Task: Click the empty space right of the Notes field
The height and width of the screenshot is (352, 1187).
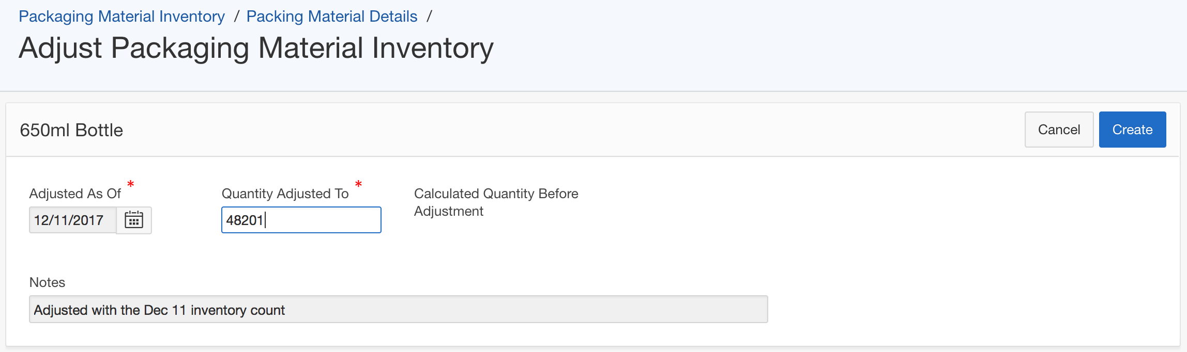Action: (x=956, y=310)
